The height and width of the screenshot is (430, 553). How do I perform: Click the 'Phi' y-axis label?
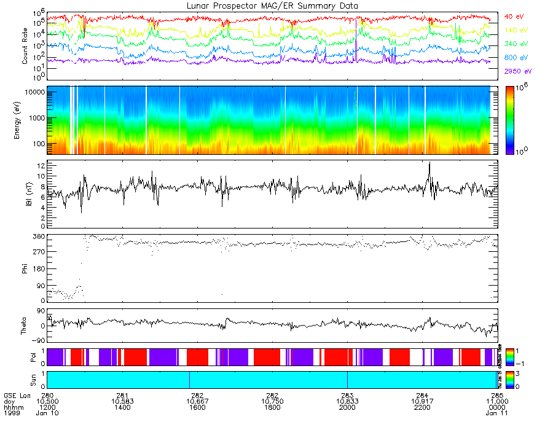pos(25,268)
